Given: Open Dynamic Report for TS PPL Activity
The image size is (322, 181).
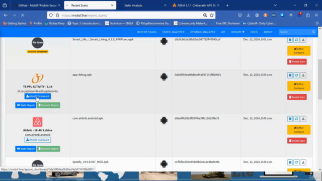Looking at the screenshot, I should coord(49,105).
